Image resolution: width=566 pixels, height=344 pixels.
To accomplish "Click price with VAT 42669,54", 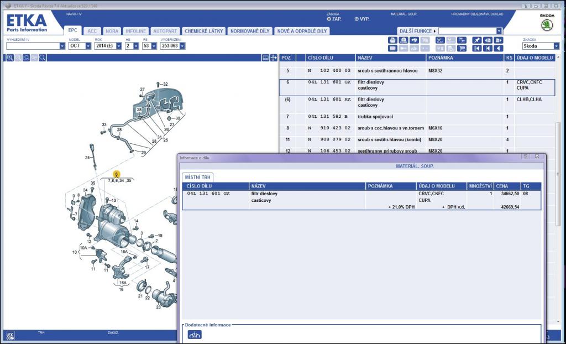I will click(x=510, y=207).
